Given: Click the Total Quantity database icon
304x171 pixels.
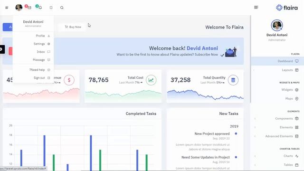Looking at the screenshot, I should (x=233, y=80).
